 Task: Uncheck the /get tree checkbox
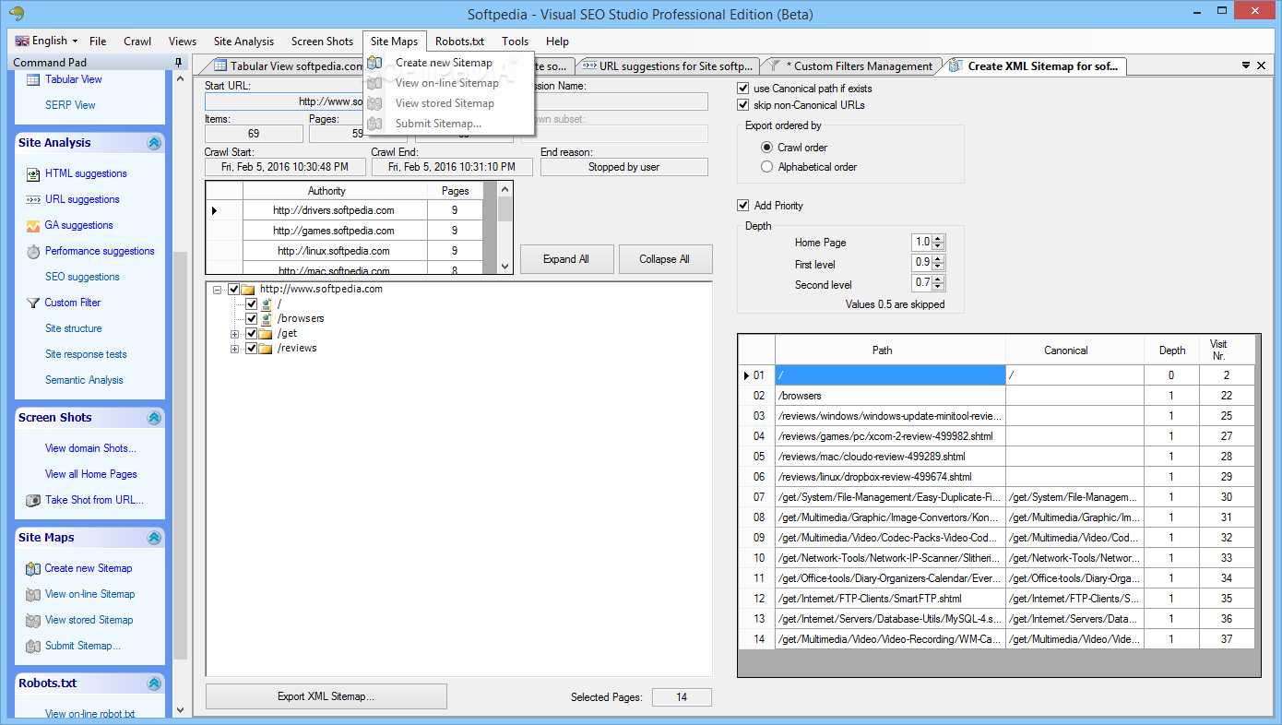tap(251, 333)
